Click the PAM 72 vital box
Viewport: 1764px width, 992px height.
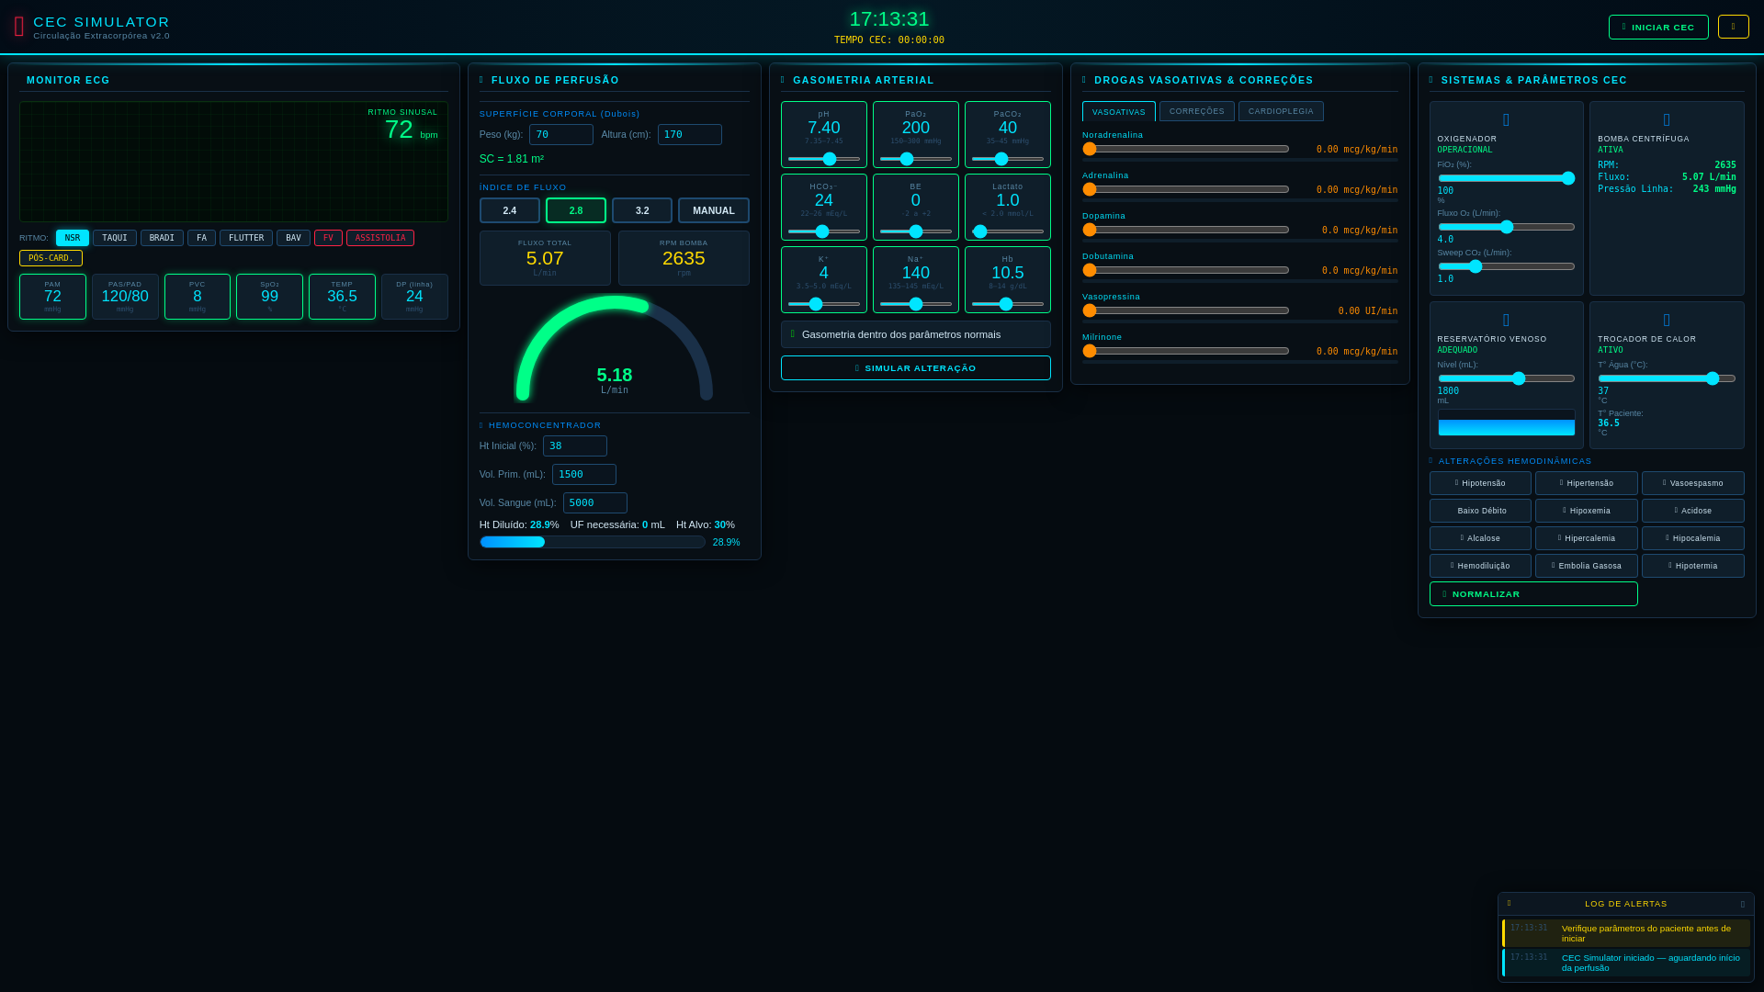(x=52, y=297)
